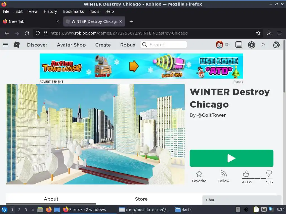Go back with Firefox back arrow

[x=7, y=33]
